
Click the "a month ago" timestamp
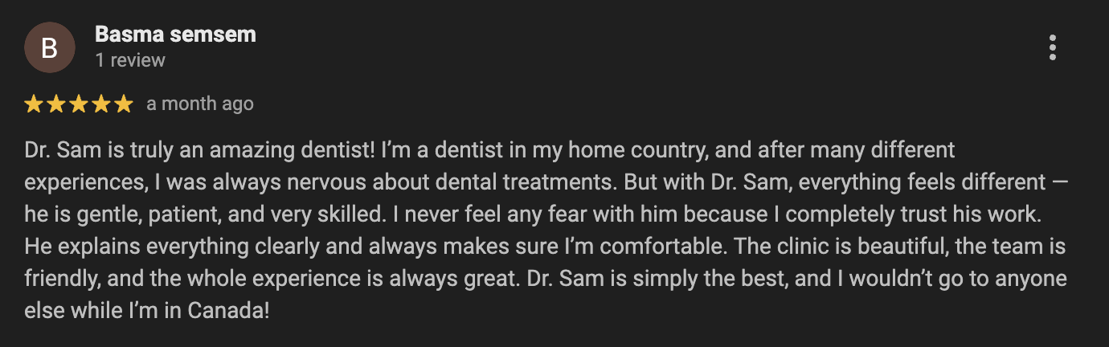click(x=199, y=104)
